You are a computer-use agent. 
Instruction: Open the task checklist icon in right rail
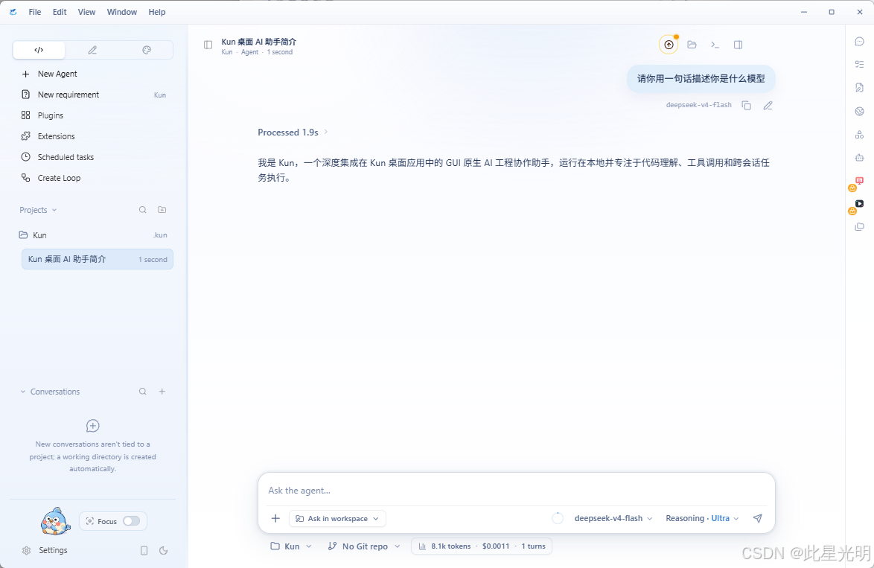860,65
